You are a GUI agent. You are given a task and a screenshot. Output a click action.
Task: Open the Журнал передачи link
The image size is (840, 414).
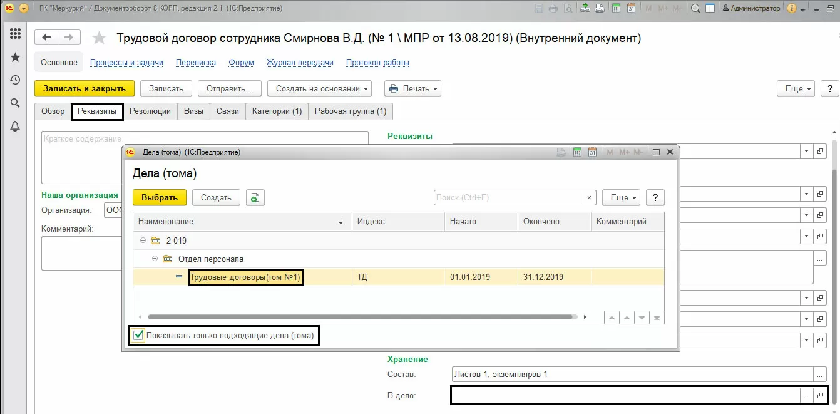pos(300,63)
